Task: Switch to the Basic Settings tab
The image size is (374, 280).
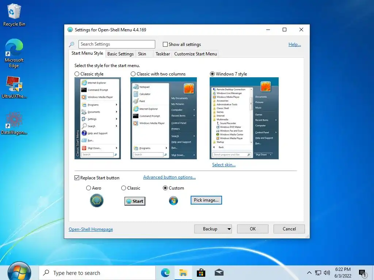Action: (x=121, y=54)
